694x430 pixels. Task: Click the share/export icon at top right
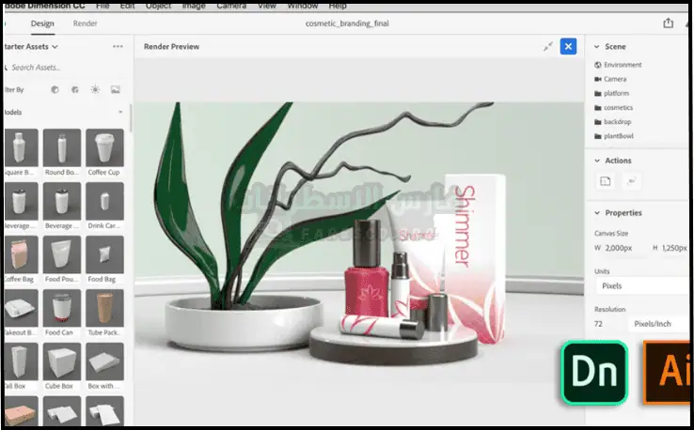point(669,23)
